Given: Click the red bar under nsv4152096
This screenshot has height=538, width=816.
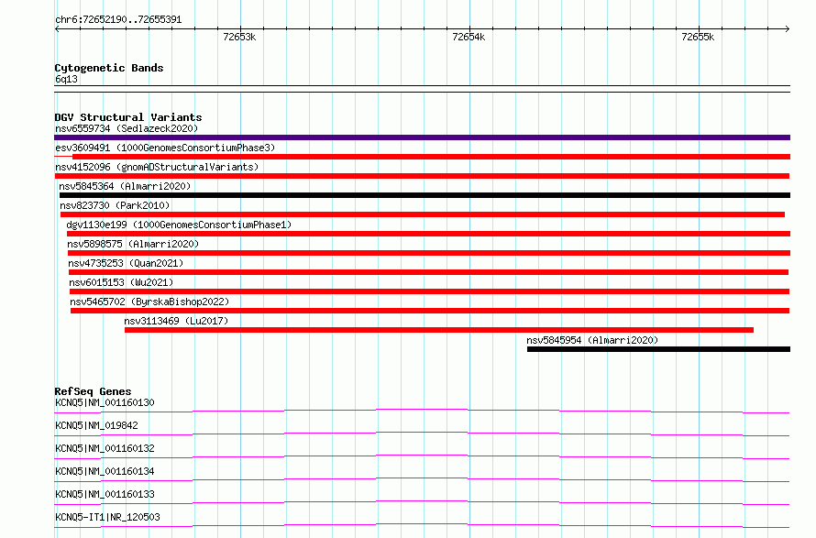Looking at the screenshot, I should 422,176.
